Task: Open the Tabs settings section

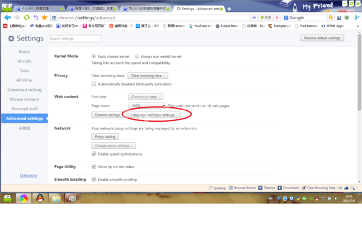Action: (25, 71)
